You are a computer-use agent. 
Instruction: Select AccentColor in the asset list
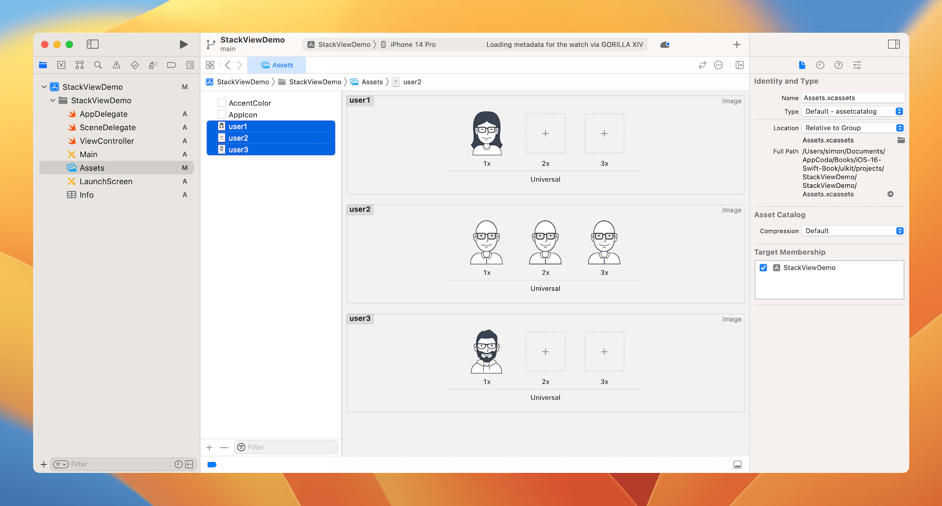[x=250, y=103]
